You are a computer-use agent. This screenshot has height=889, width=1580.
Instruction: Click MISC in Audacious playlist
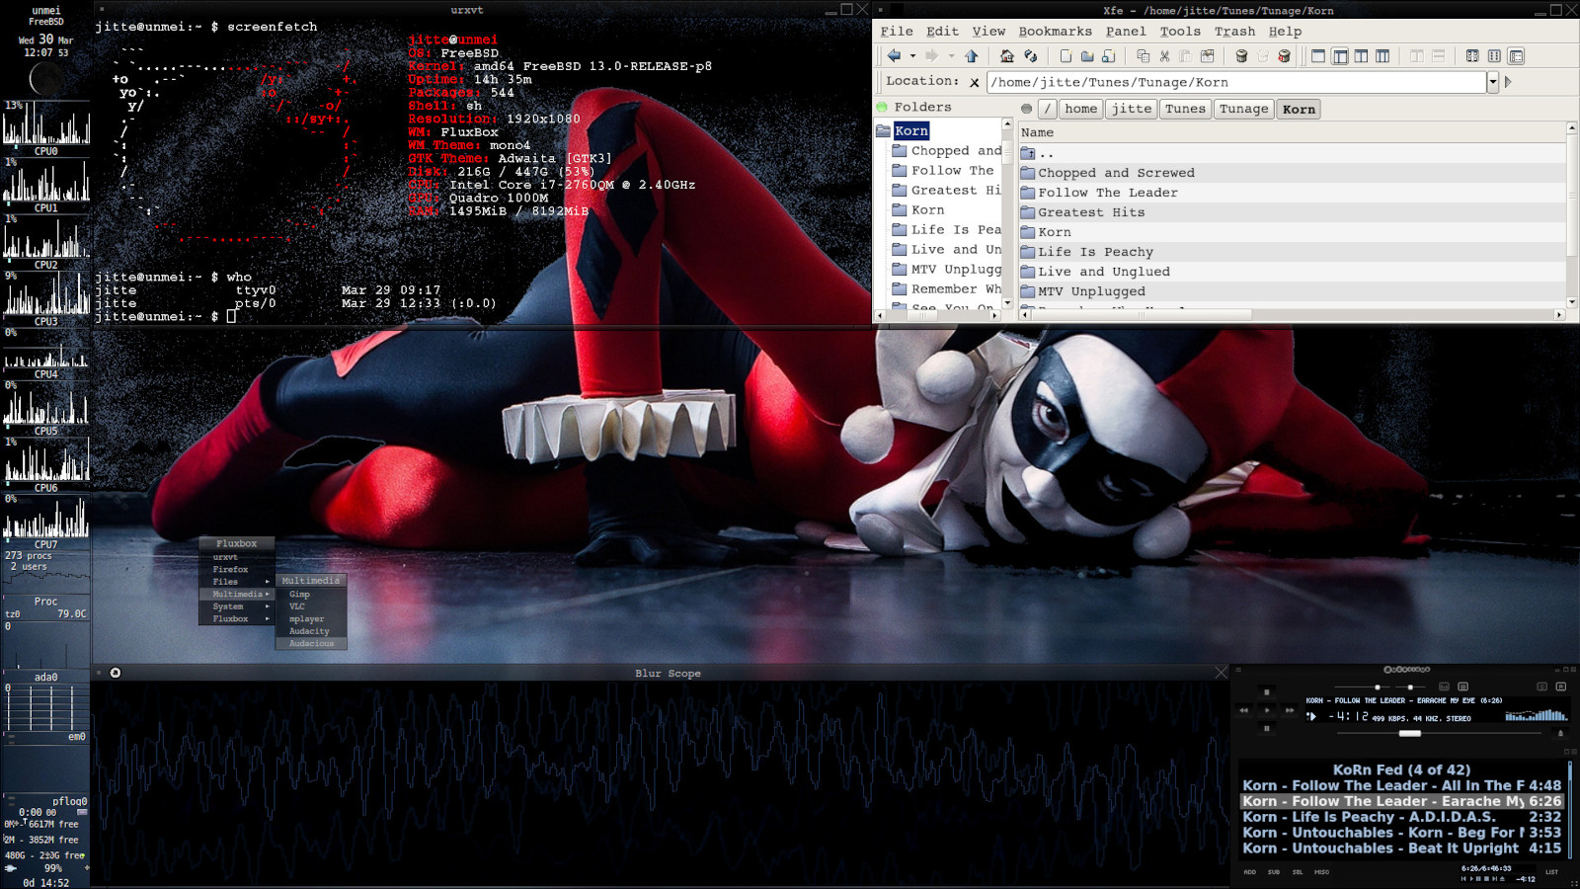tap(1321, 872)
